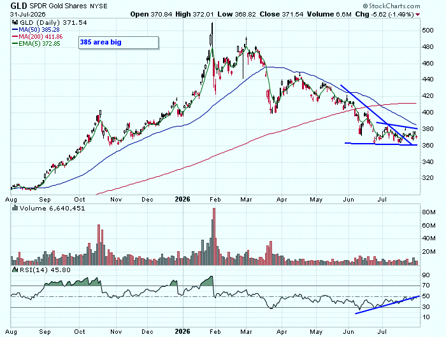Screen dimensions: 446x337
Task: Click the 340 price axis label
Action: (x=428, y=162)
